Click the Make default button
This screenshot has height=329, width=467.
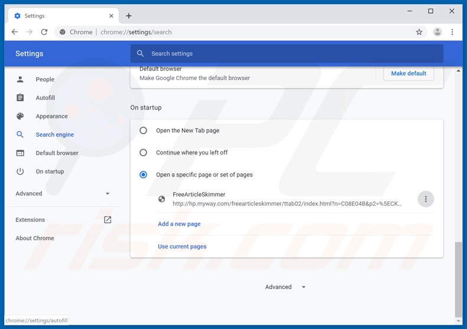pyautogui.click(x=408, y=73)
